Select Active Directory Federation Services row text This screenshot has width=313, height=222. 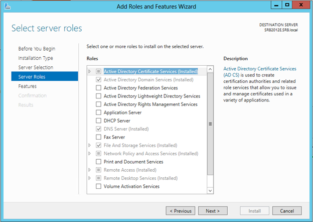(141, 88)
